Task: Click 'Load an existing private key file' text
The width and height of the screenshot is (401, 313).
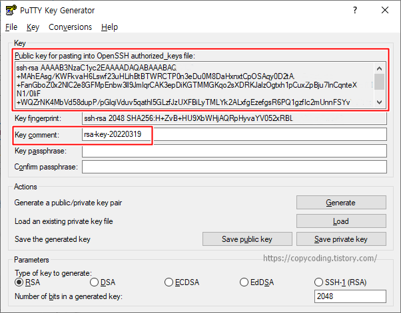Action: click(64, 221)
